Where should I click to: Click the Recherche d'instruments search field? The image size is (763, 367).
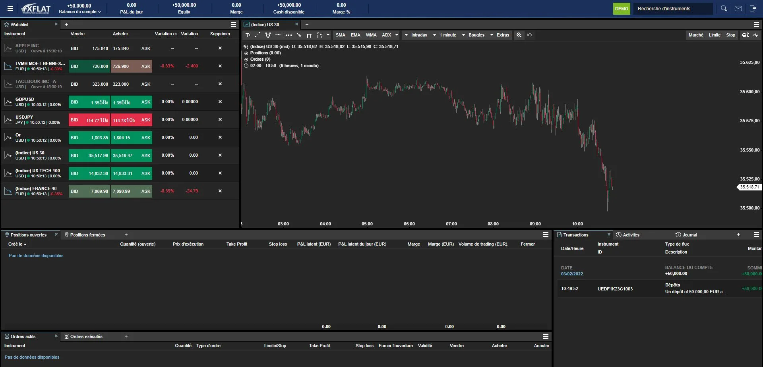[672, 9]
